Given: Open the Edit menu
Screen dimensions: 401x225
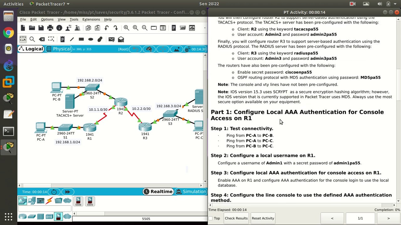Looking at the screenshot, I should point(33,19).
